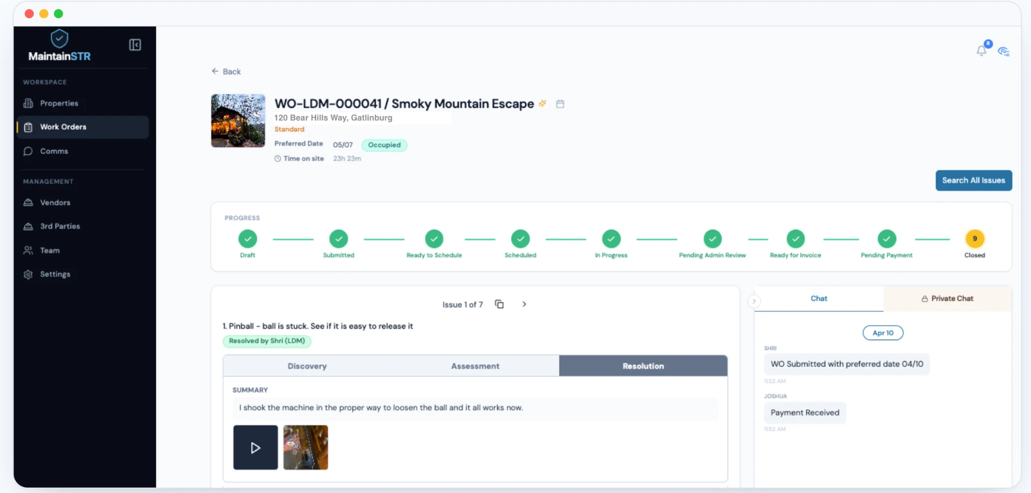Open the pinball photo thumbnail
Screen dimensions: 1031x493
pos(306,447)
